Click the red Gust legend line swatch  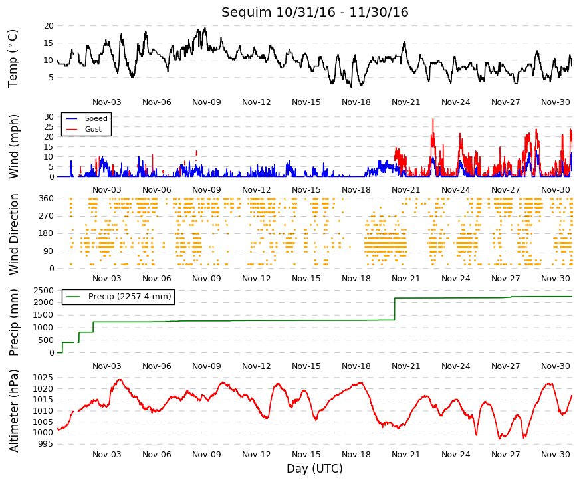pyautogui.click(x=72, y=129)
